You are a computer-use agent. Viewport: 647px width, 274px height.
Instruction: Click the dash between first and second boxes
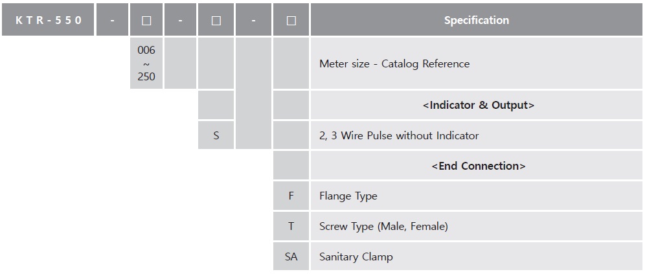180,20
